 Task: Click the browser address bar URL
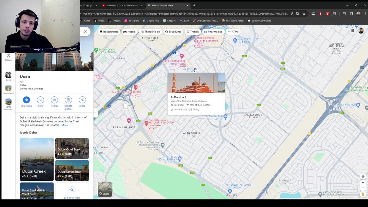[x=184, y=14]
